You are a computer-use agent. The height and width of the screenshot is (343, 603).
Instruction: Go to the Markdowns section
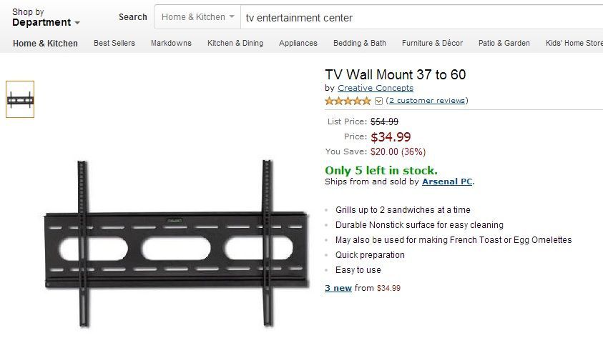[171, 43]
